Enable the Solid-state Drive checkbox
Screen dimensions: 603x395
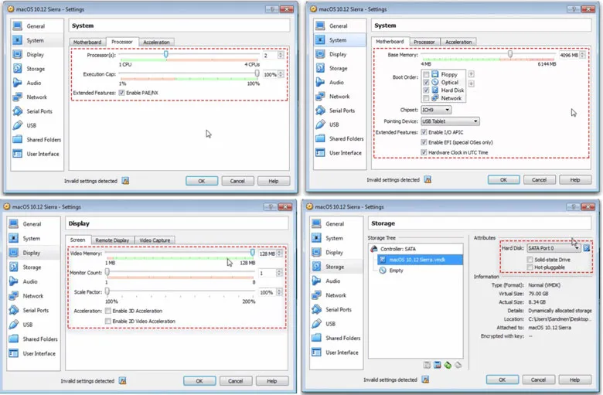point(528,260)
